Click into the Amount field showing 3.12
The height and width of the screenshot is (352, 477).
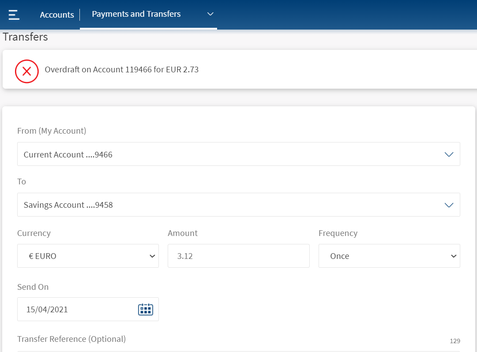238,256
